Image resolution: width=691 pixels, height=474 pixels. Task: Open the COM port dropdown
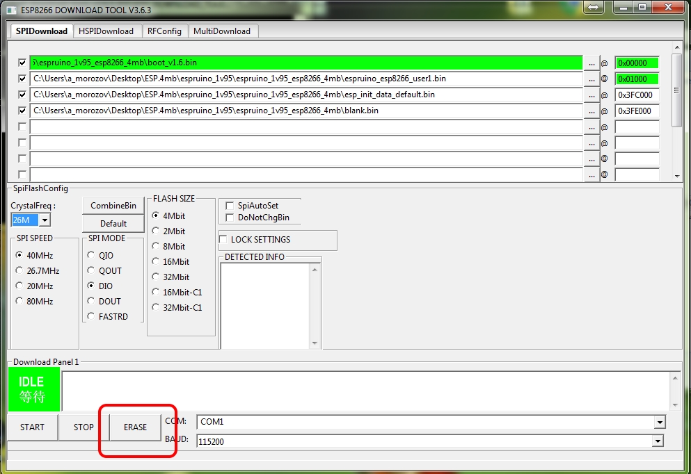(659, 423)
